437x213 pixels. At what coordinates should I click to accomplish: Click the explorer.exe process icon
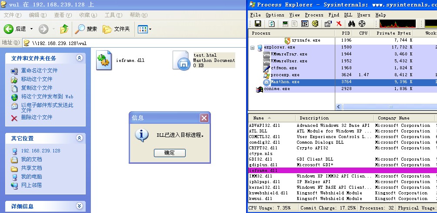pyautogui.click(x=260, y=48)
